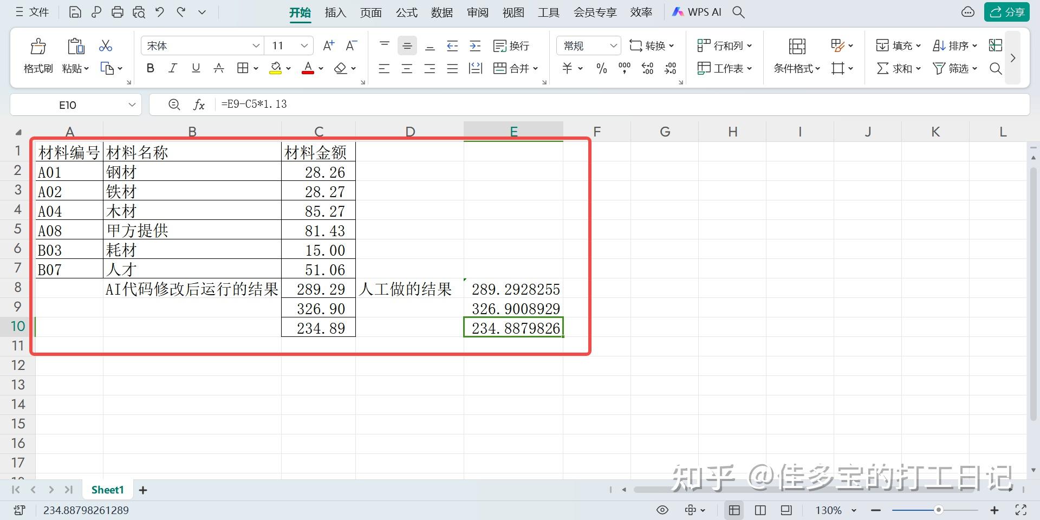The height and width of the screenshot is (520, 1040).
Task: Click the Select All corner triangle
Action: [x=18, y=132]
